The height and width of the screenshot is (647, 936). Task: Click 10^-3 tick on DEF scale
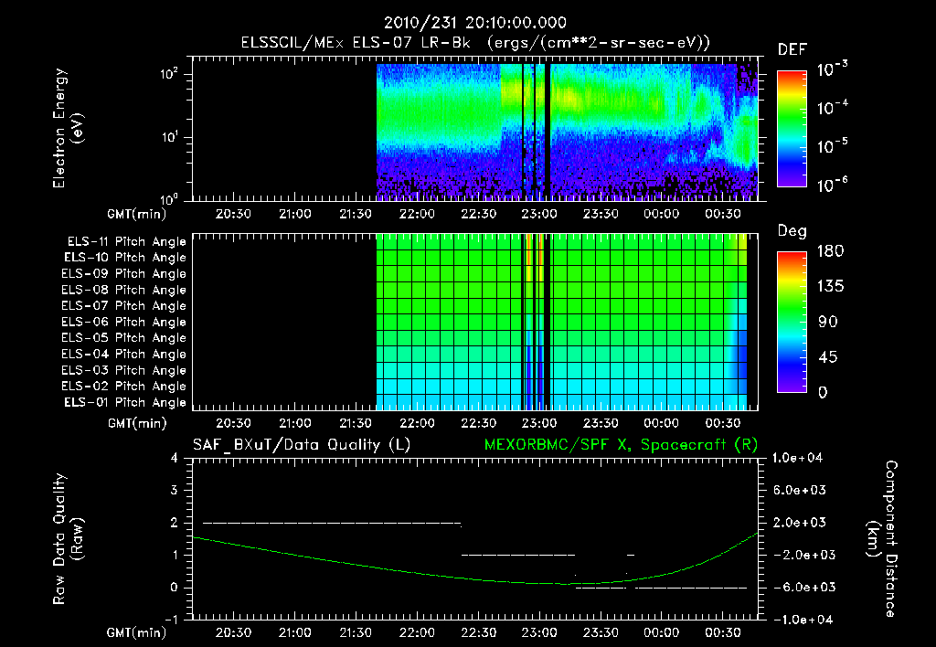(832, 69)
